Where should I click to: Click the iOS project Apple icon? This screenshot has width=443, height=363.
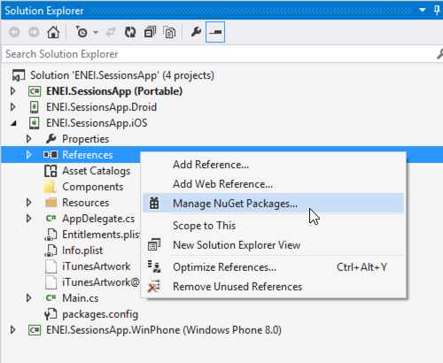click(x=35, y=123)
